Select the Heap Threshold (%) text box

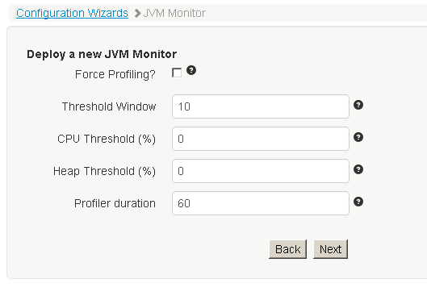(x=261, y=171)
